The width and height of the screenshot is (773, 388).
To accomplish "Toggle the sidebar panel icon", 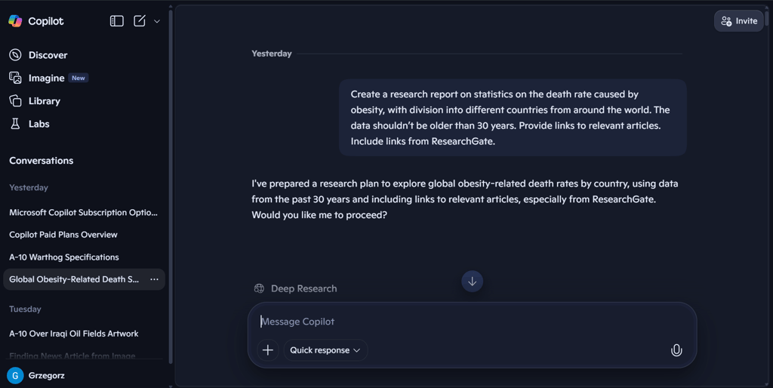I will point(117,20).
